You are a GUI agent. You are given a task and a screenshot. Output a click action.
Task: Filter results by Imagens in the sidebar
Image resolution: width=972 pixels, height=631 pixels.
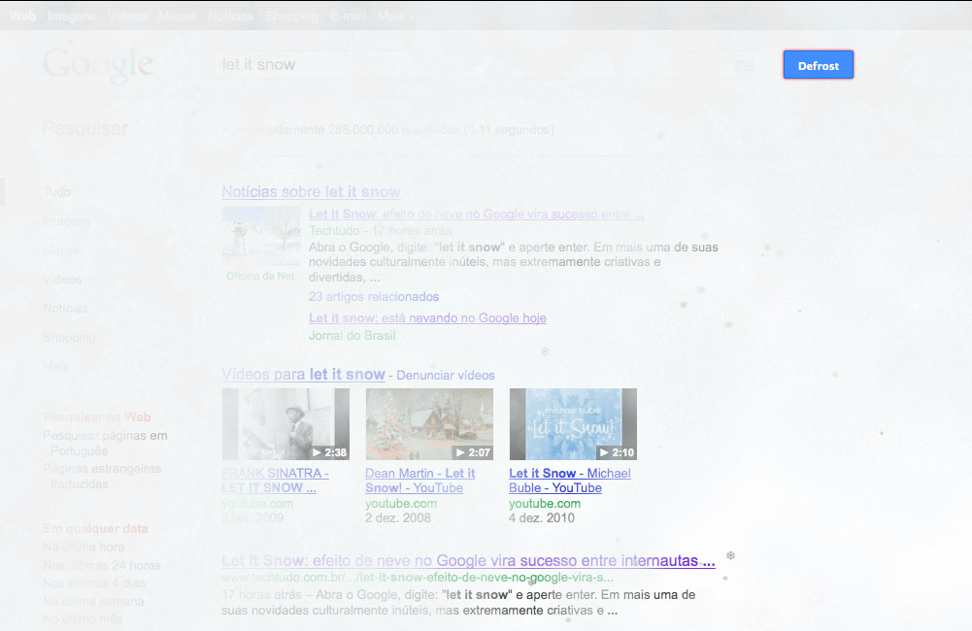[67, 221]
